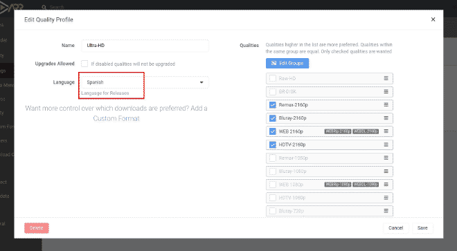Check the Raw-HD quality
This screenshot has width=457, height=251.
tap(273, 78)
